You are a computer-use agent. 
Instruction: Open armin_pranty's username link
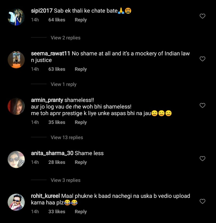[47, 100]
